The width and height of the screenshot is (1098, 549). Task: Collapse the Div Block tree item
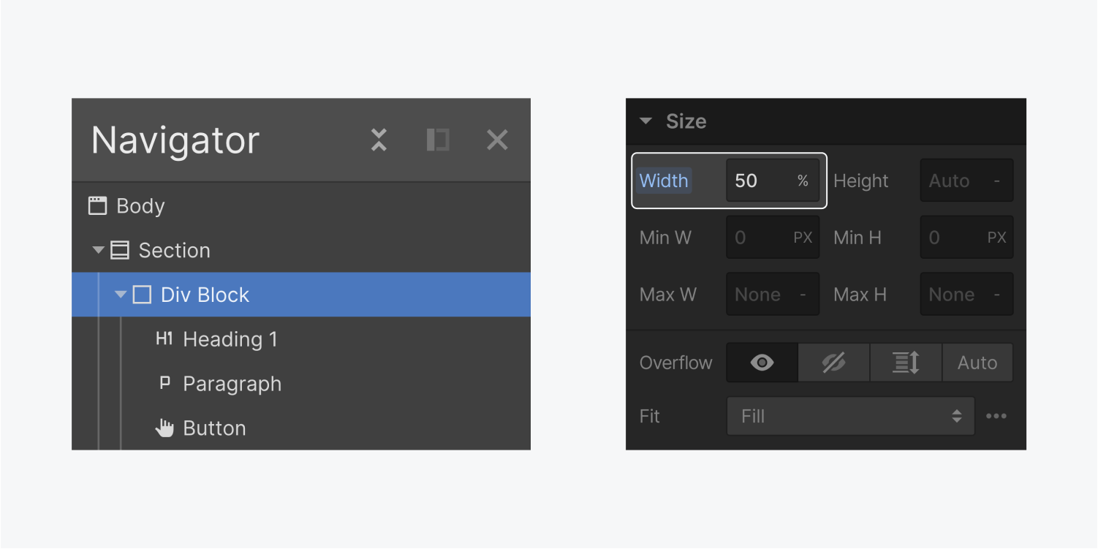[x=120, y=294]
